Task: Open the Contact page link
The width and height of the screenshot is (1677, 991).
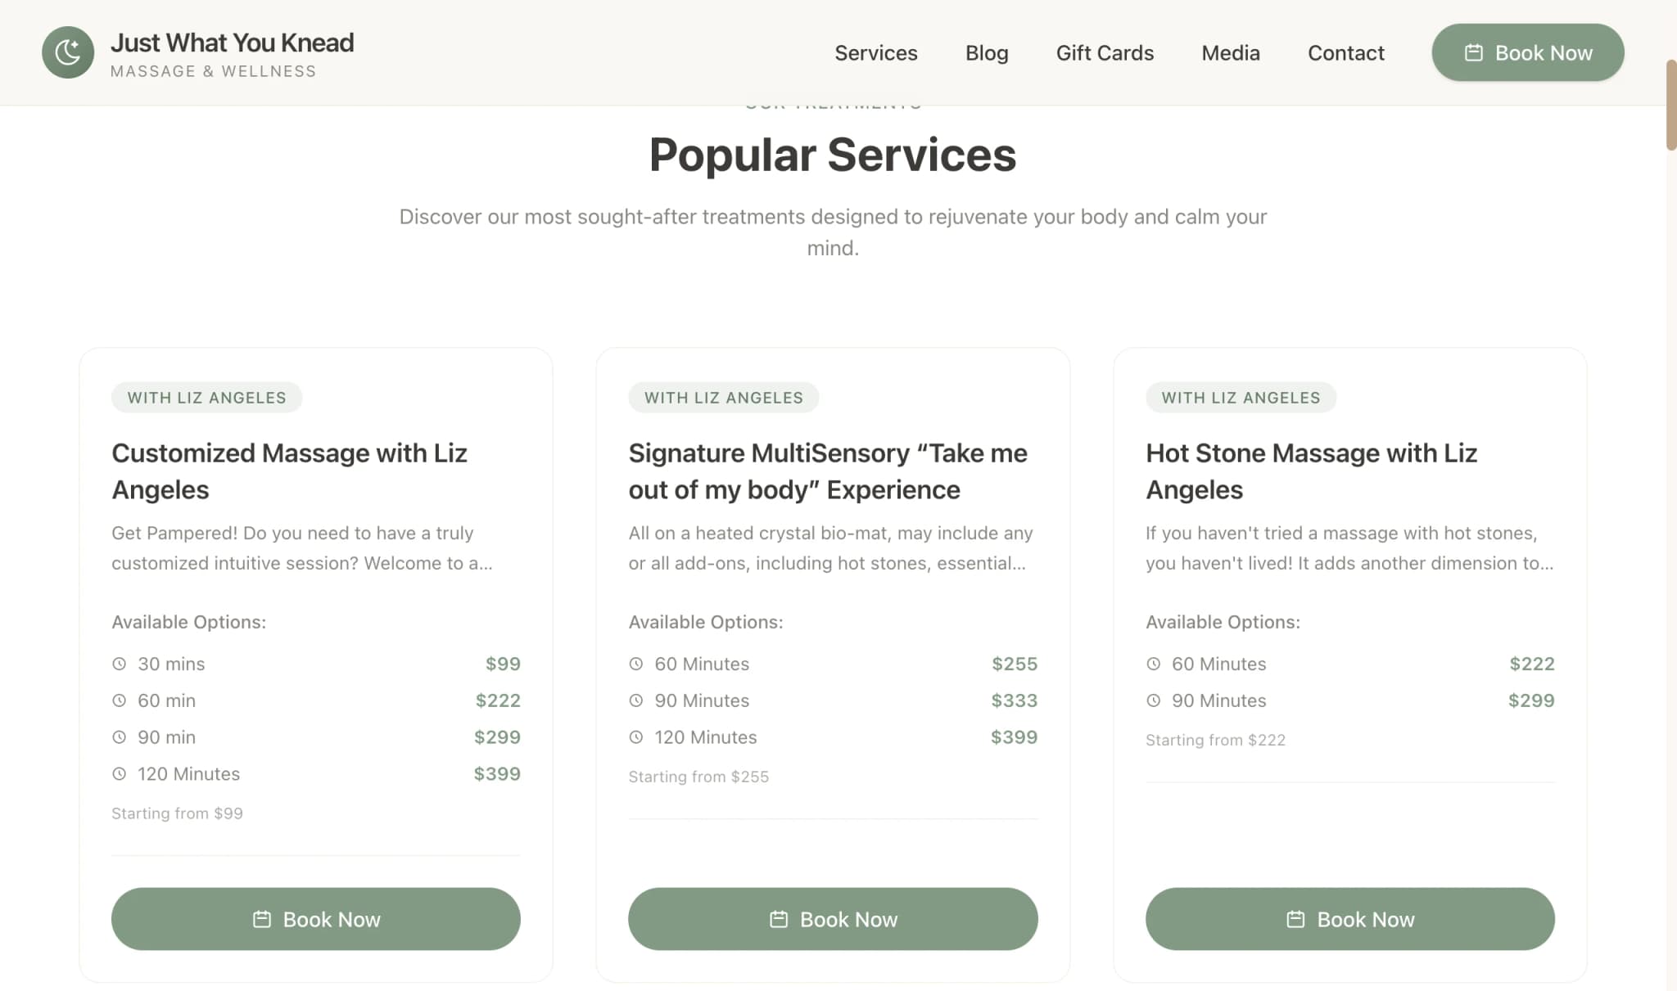Action: pyautogui.click(x=1346, y=52)
